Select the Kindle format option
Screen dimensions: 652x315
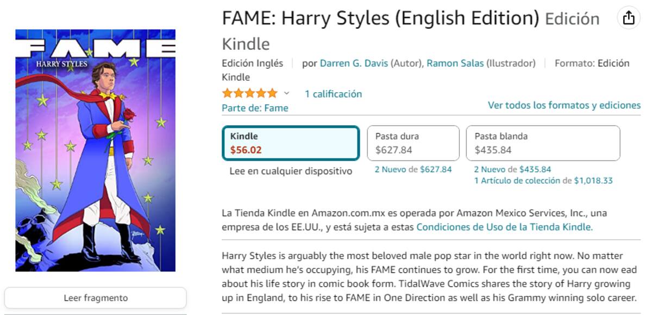tap(291, 143)
